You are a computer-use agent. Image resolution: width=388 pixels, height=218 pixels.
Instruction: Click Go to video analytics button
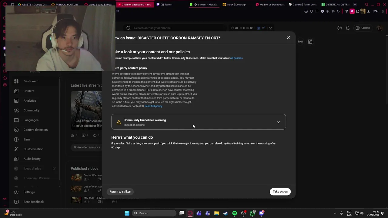click(x=87, y=147)
